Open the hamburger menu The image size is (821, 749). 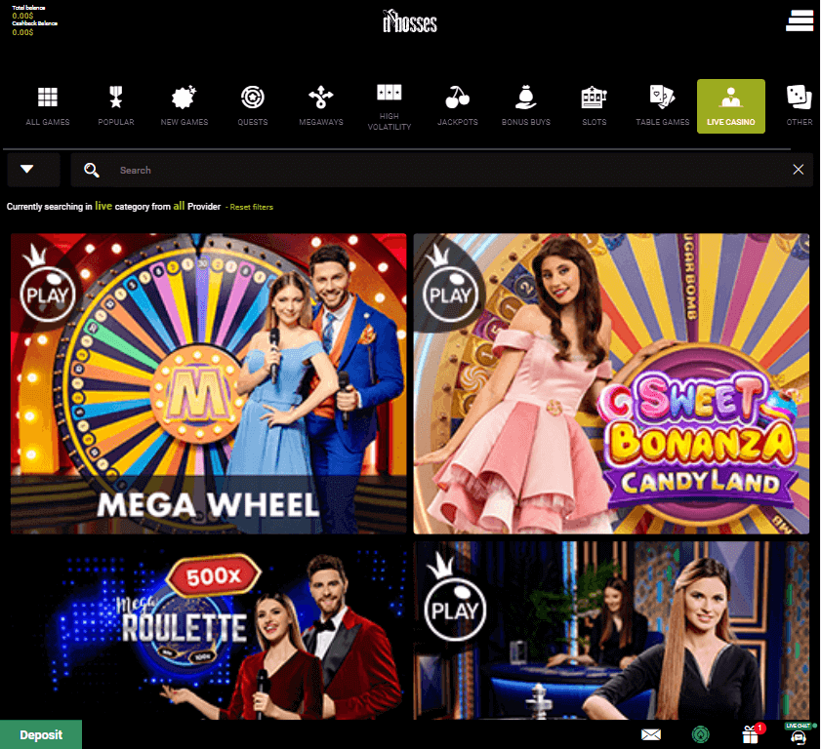799,20
